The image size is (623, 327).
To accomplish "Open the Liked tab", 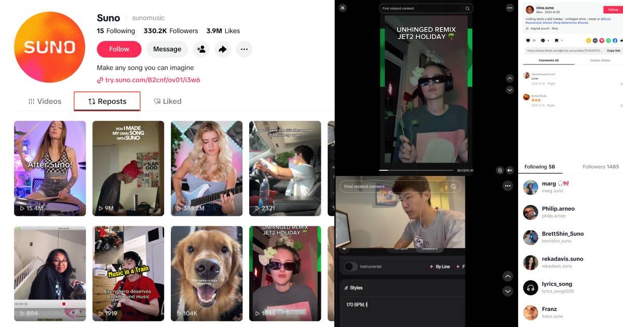I will click(x=167, y=101).
